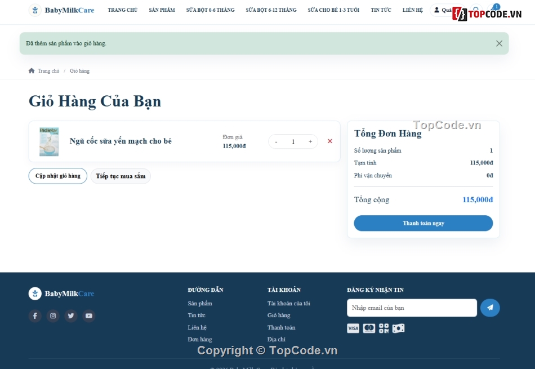
Task: Click the Phí vận chuyển label
Action: (x=373, y=175)
